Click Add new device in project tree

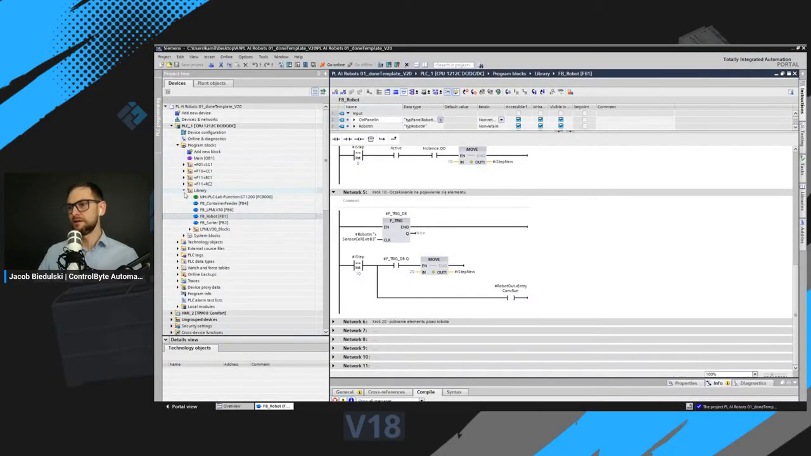[x=196, y=113]
